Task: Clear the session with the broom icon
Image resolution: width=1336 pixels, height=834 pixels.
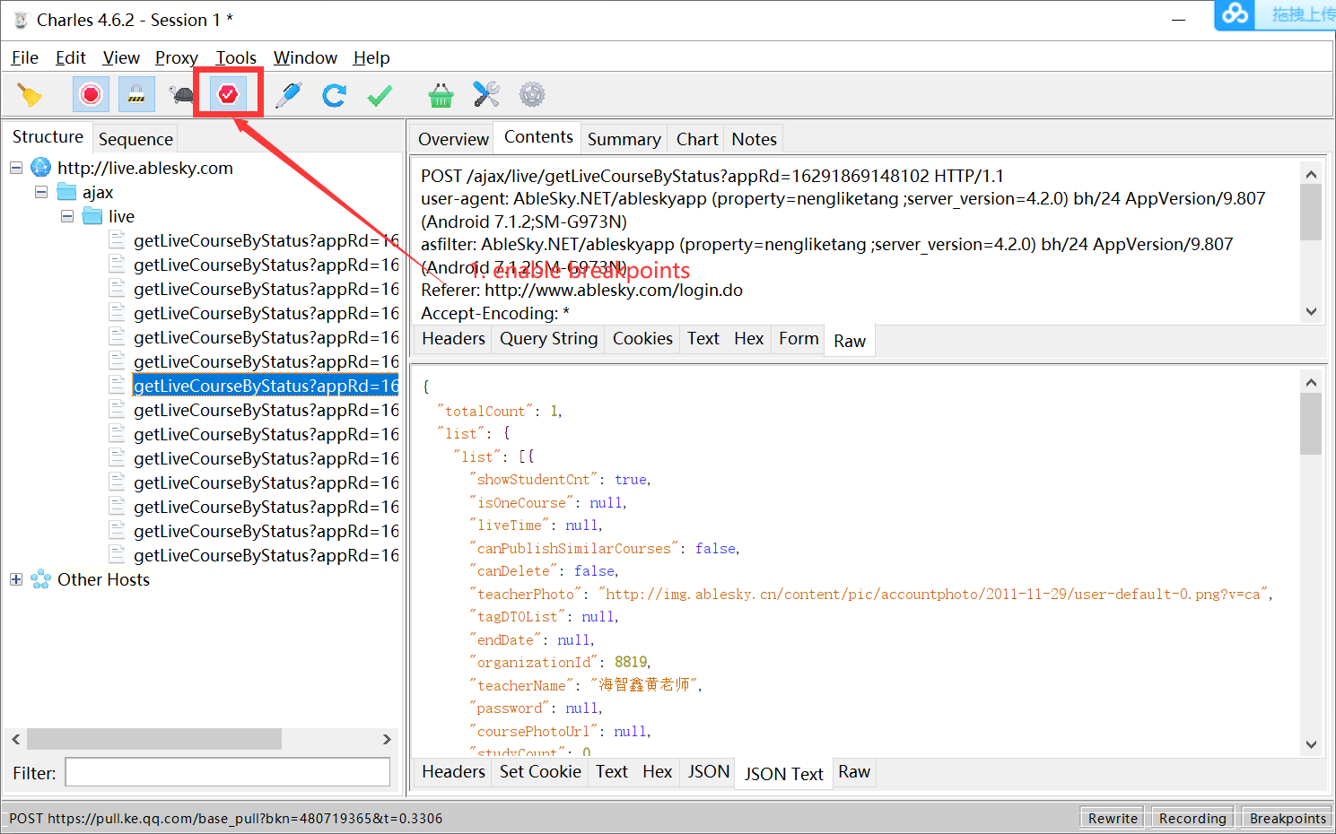Action: [30, 95]
